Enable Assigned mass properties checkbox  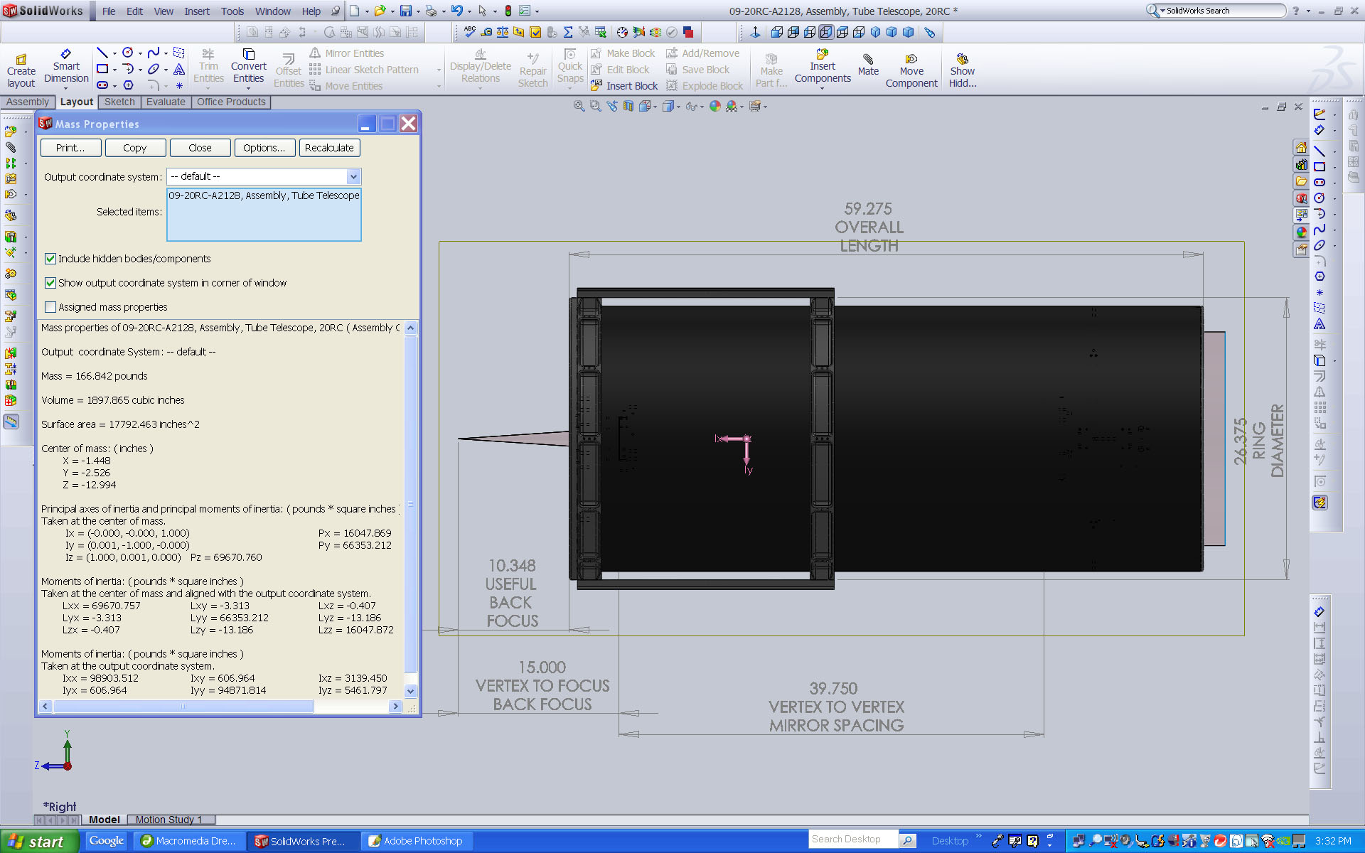pyautogui.click(x=50, y=307)
